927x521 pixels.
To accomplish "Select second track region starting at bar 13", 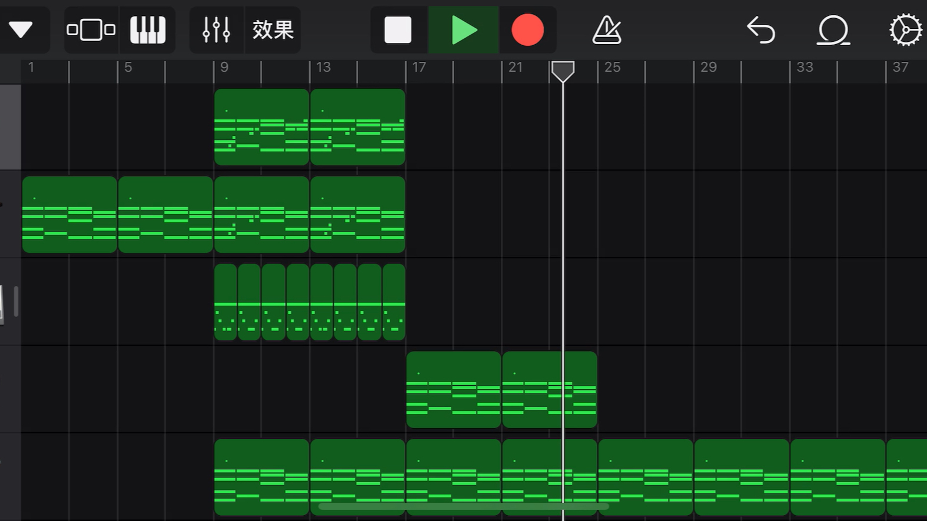I will pyautogui.click(x=358, y=215).
